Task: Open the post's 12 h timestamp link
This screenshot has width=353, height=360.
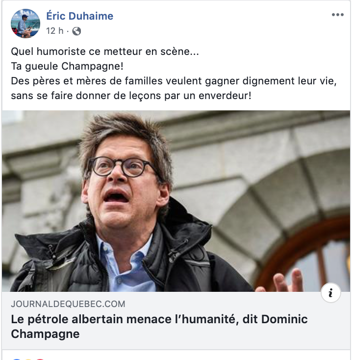Action: click(54, 31)
